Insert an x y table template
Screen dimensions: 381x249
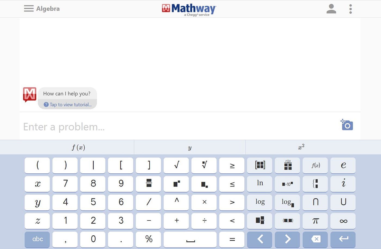point(287,165)
